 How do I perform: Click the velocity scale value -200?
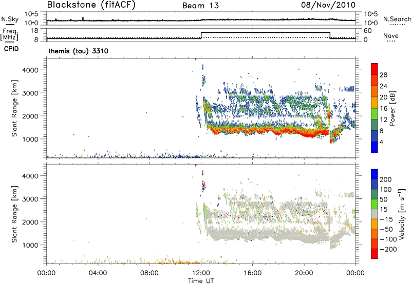click(x=388, y=249)
